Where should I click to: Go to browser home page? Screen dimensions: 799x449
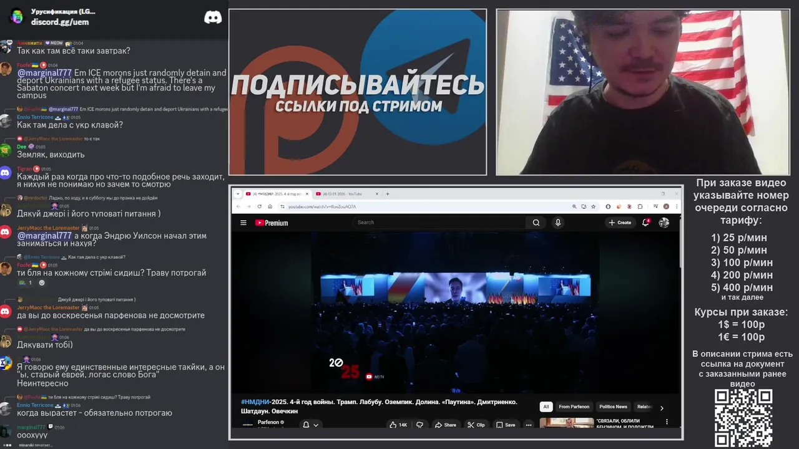(270, 206)
